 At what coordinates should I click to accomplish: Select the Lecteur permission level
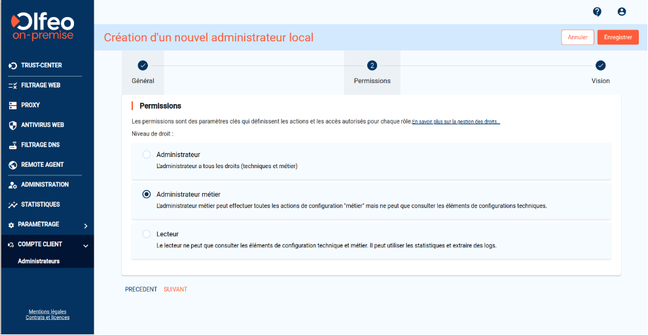pyautogui.click(x=147, y=234)
